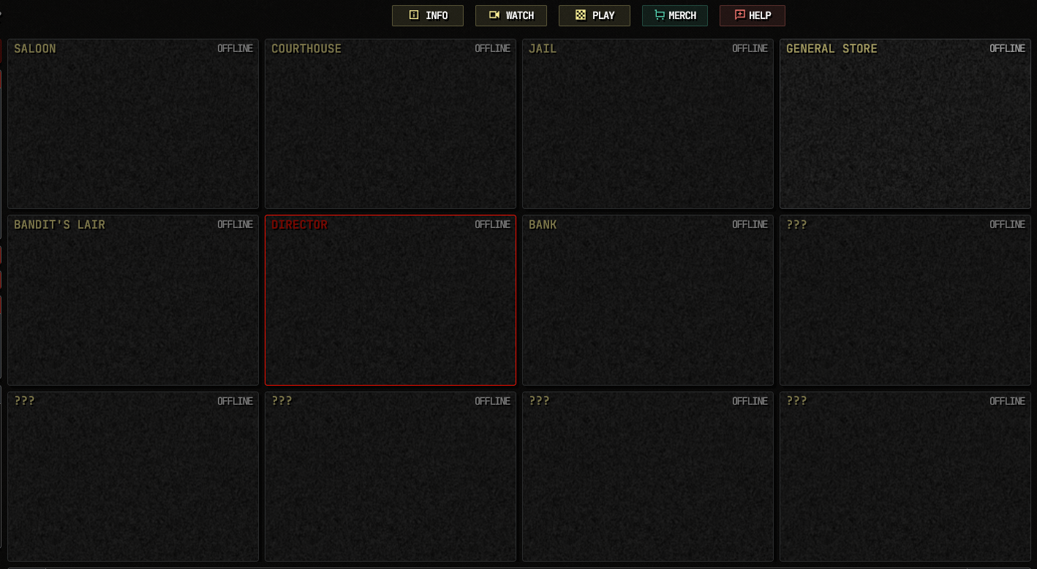
Task: Click OFFLINE status on GENERAL STORE tile
Action: (x=1008, y=49)
